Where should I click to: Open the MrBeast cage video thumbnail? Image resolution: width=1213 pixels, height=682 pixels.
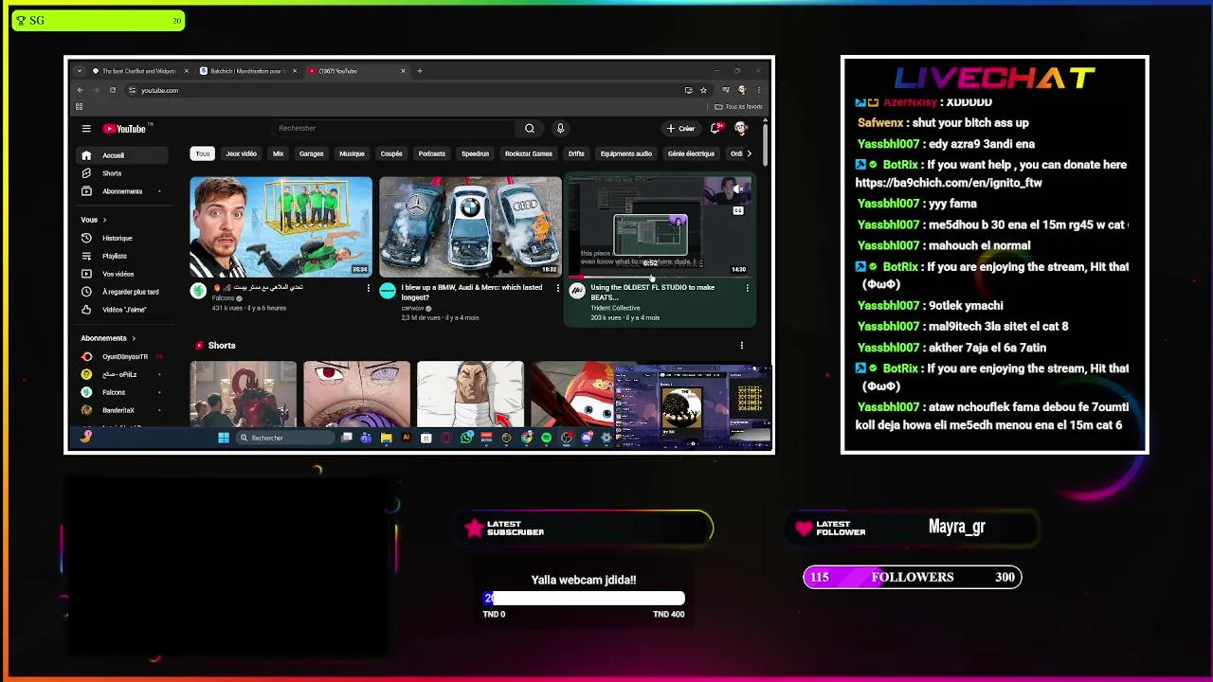tap(281, 226)
